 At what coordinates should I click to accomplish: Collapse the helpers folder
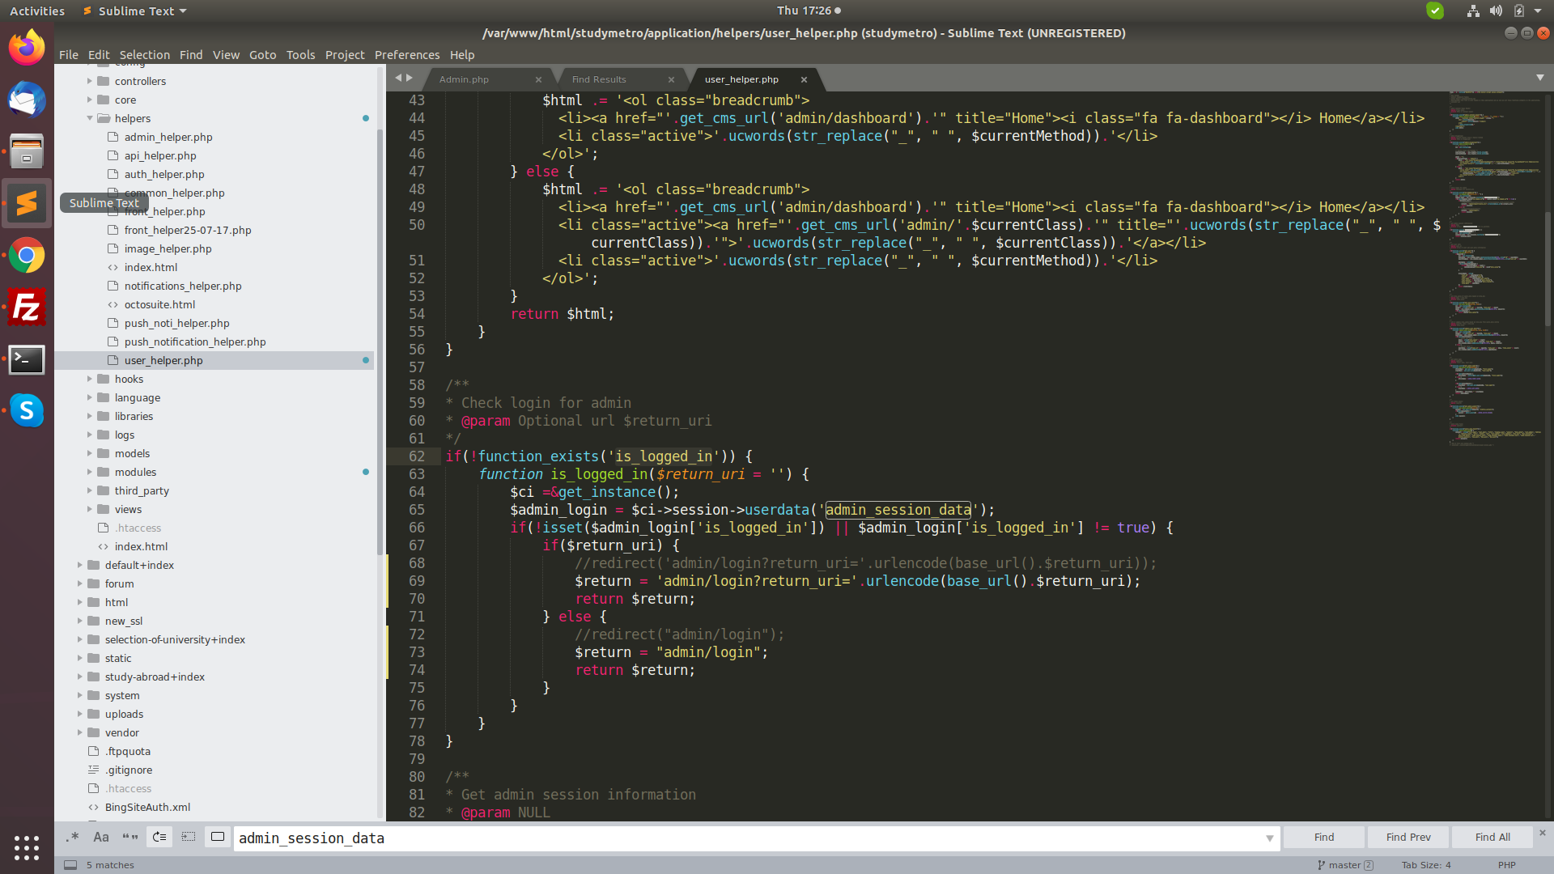pos(90,118)
